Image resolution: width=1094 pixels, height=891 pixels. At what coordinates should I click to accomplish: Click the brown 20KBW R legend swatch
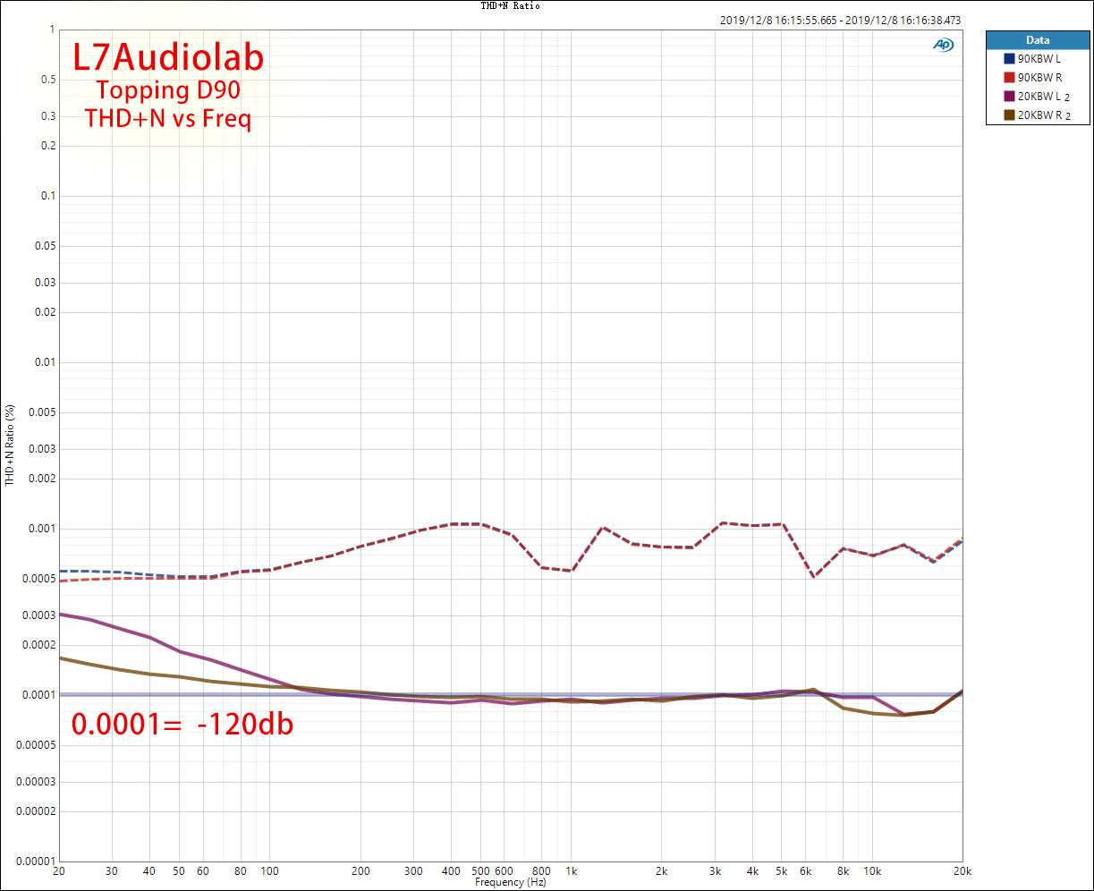[1009, 115]
